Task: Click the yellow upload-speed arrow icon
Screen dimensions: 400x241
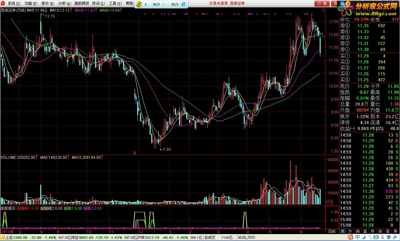Action: click(163, 4)
